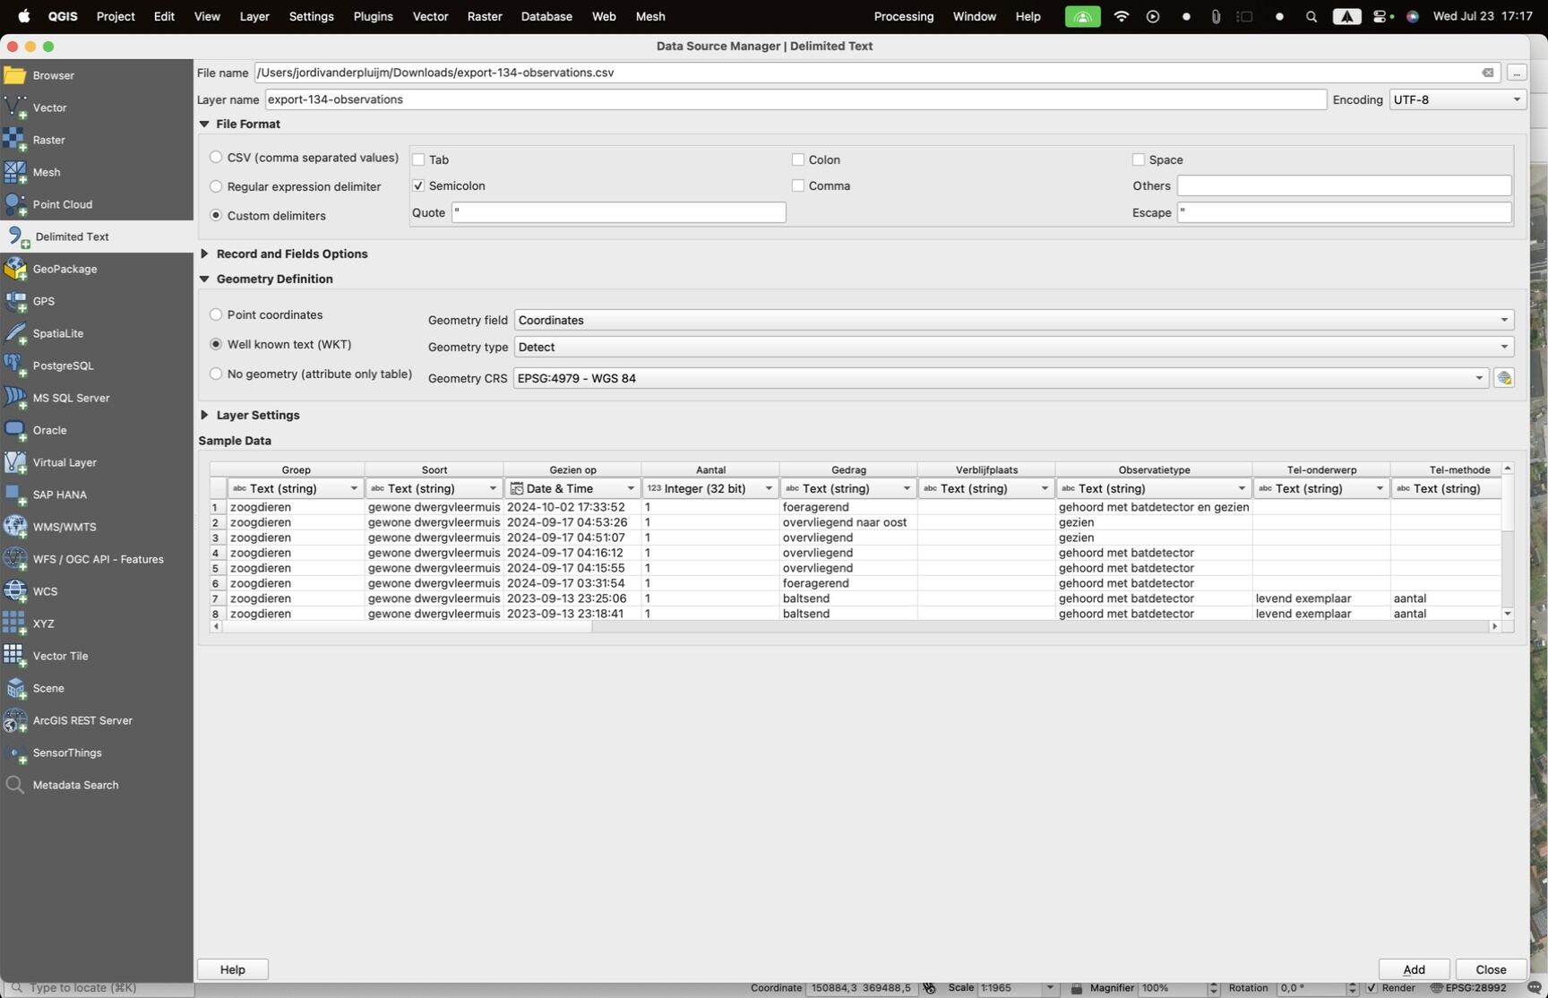1548x998 pixels.
Task: Open macOS Spotlight search icon
Action: coord(1311,16)
